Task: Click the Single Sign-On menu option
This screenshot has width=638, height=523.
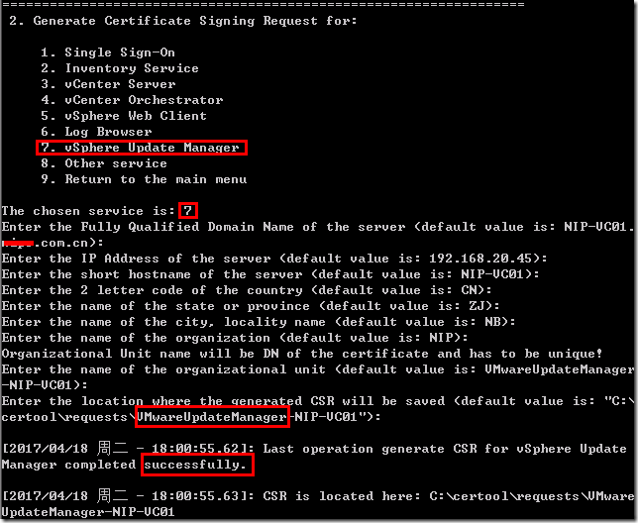Action: pos(108,52)
